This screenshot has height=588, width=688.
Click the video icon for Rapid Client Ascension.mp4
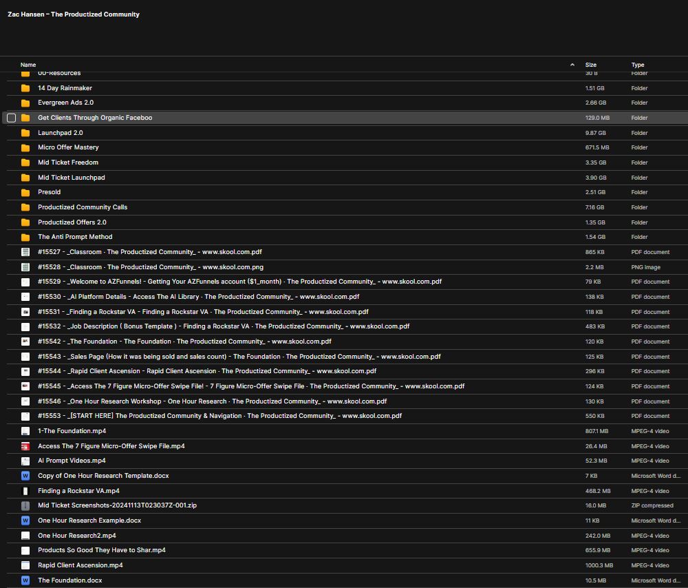point(25,565)
